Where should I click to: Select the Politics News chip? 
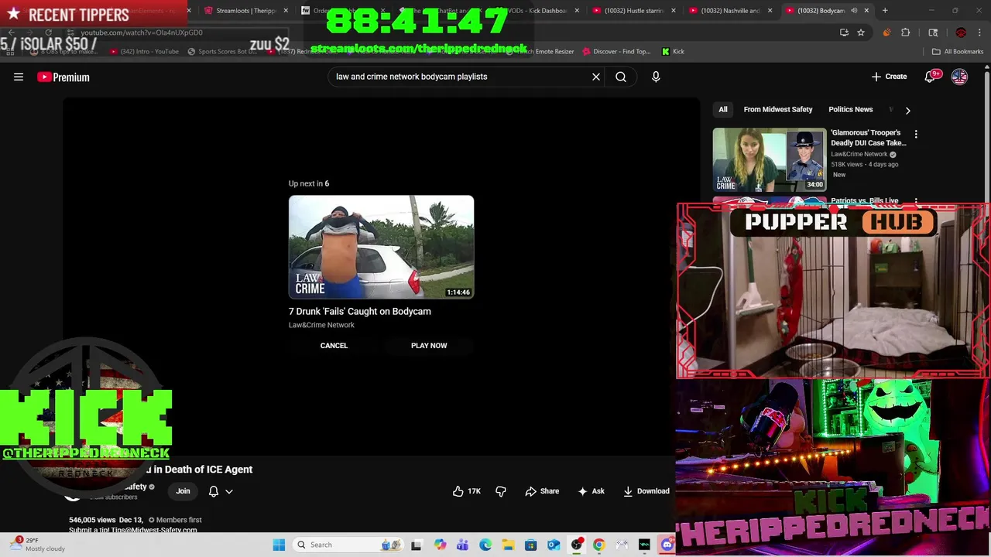pyautogui.click(x=850, y=110)
